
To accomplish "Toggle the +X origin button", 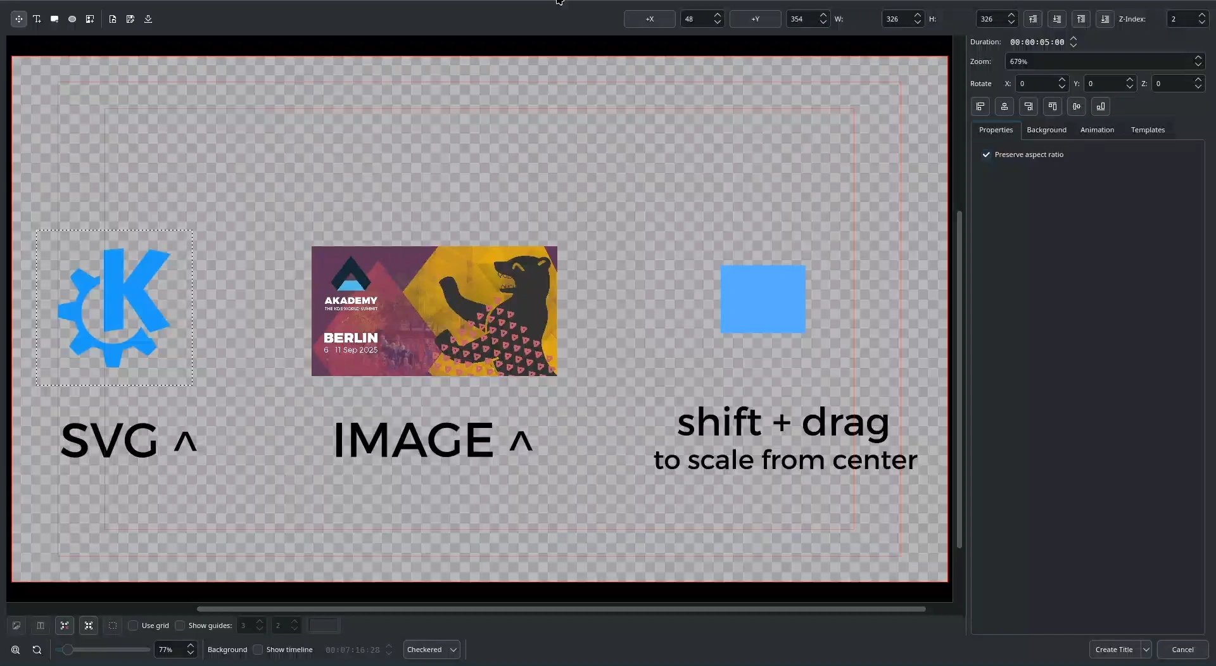I will [650, 19].
